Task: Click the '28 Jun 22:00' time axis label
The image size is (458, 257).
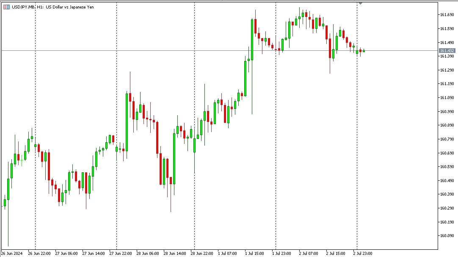Action: (x=202, y=254)
